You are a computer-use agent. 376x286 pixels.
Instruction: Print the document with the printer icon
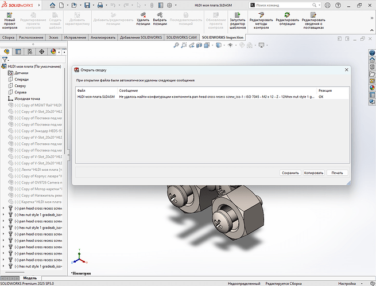(x=100, y=5)
